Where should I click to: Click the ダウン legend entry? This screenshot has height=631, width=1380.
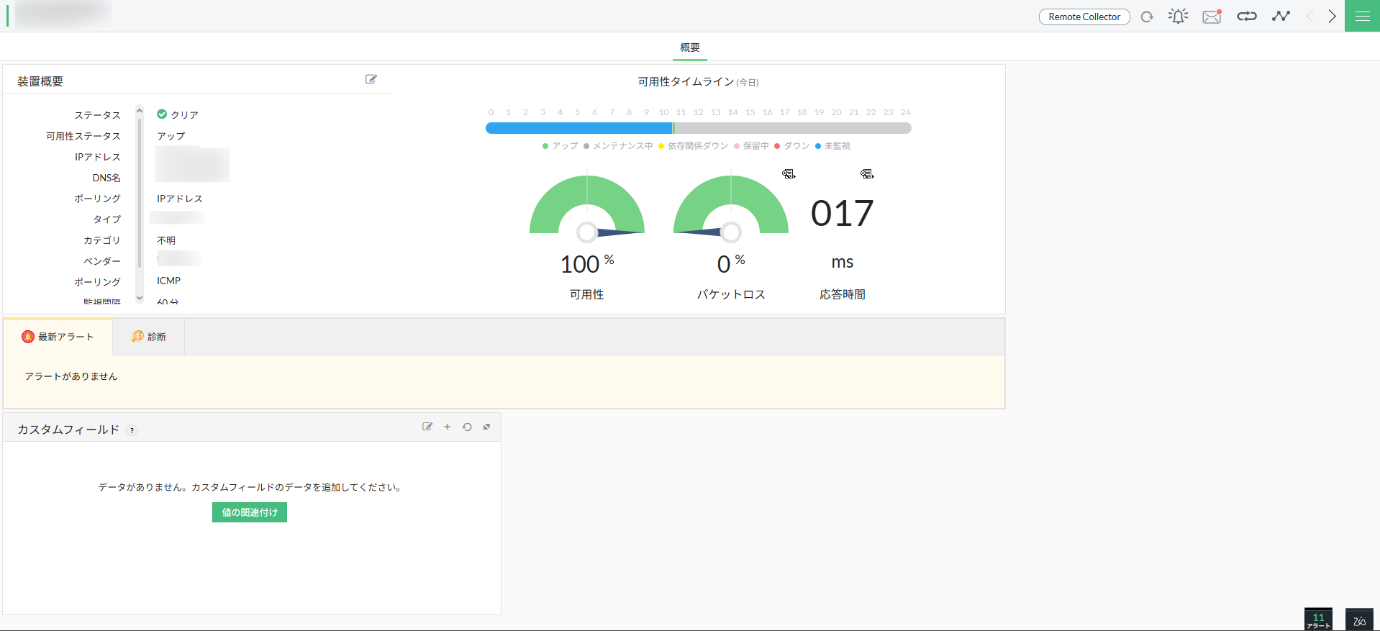tap(792, 146)
